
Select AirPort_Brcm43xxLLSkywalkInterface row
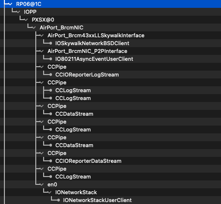110,35
